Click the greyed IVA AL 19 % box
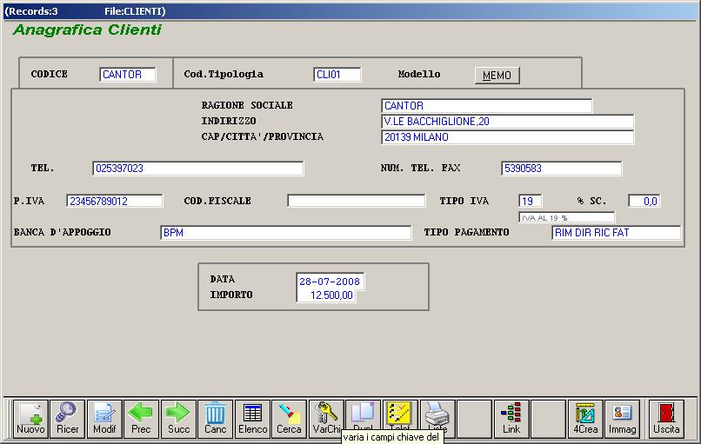701x444 pixels. coord(567,217)
